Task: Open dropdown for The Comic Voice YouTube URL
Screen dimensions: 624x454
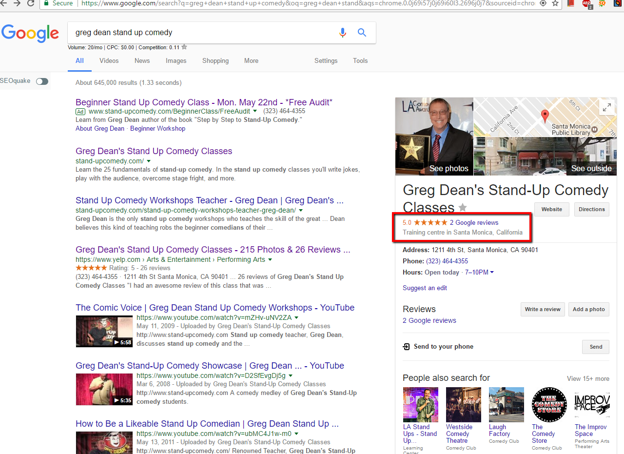Action: [296, 317]
